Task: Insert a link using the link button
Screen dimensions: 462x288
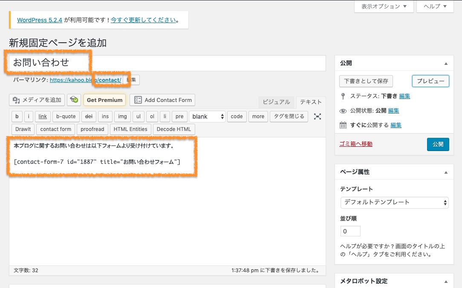Action: [x=42, y=116]
